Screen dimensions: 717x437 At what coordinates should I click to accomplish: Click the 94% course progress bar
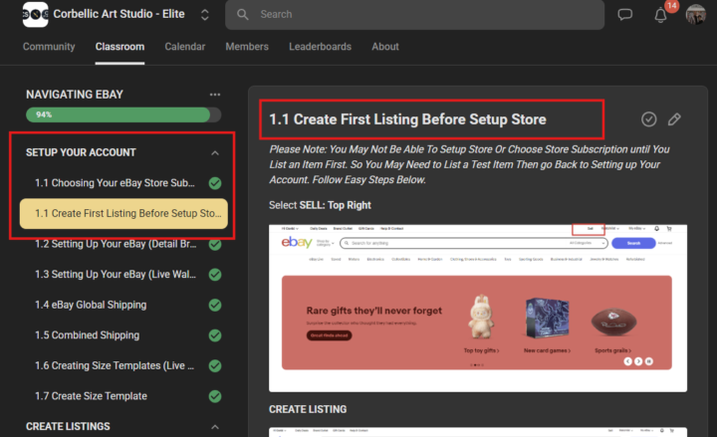coord(123,114)
